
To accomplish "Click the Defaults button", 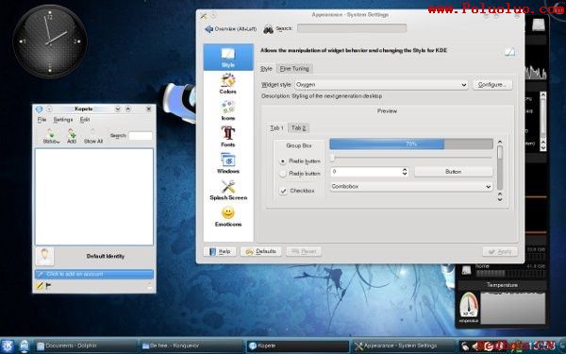I will pyautogui.click(x=261, y=251).
